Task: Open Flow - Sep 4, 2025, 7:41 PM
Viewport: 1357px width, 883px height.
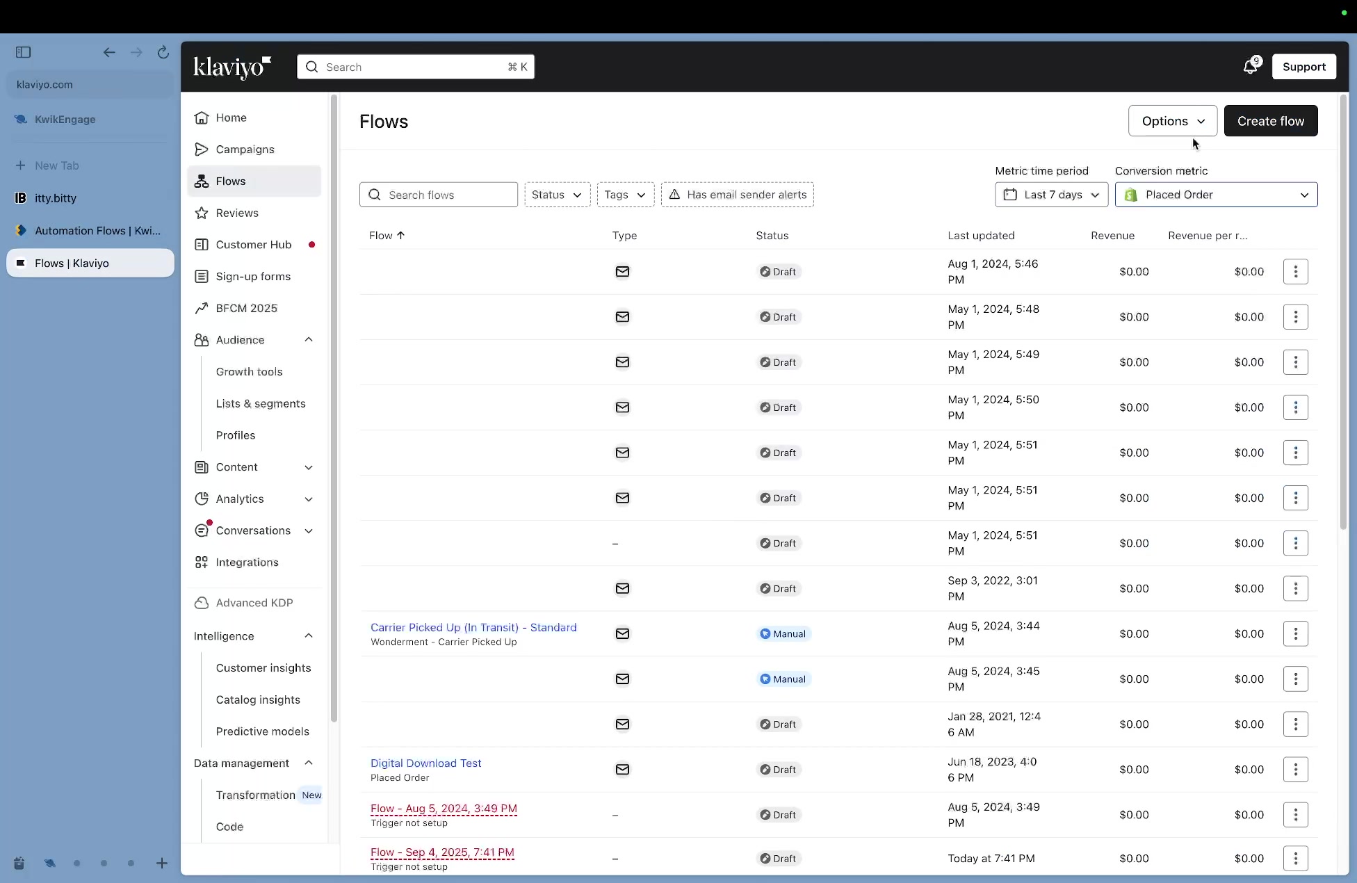Action: coord(442,852)
